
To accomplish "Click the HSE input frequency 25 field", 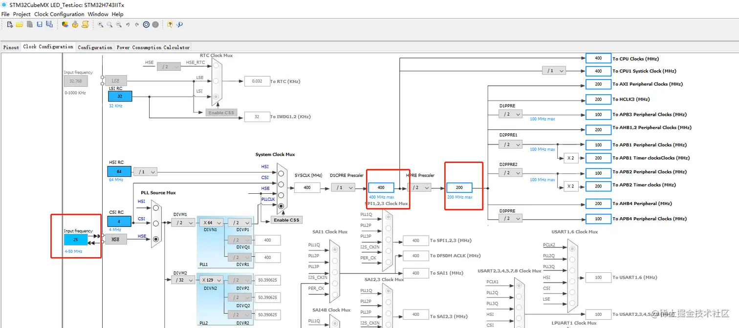I will pyautogui.click(x=76, y=240).
